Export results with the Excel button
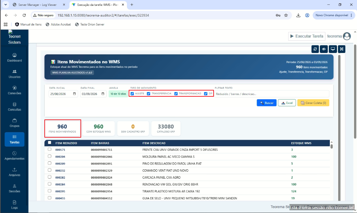The image size is (357, 213). (x=287, y=103)
